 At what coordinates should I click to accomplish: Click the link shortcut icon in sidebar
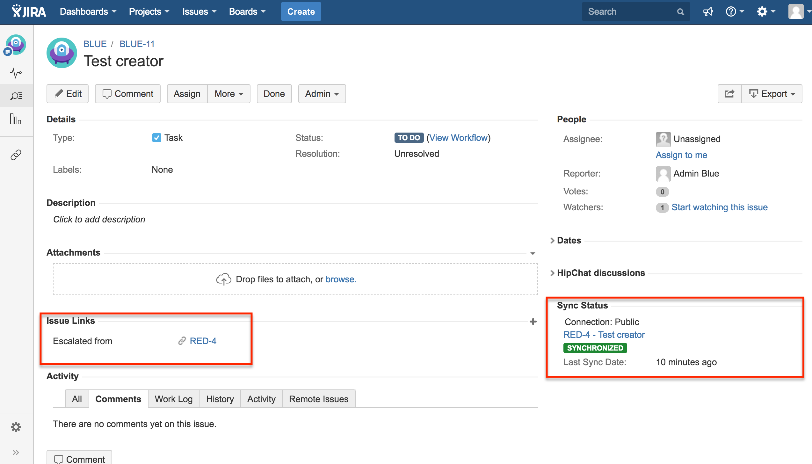pyautogui.click(x=16, y=155)
